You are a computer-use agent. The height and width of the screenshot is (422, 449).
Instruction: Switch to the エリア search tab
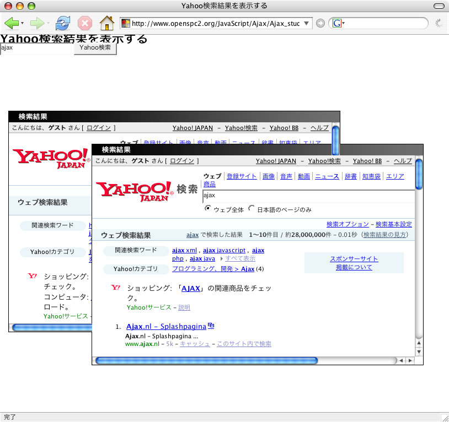[x=395, y=176]
